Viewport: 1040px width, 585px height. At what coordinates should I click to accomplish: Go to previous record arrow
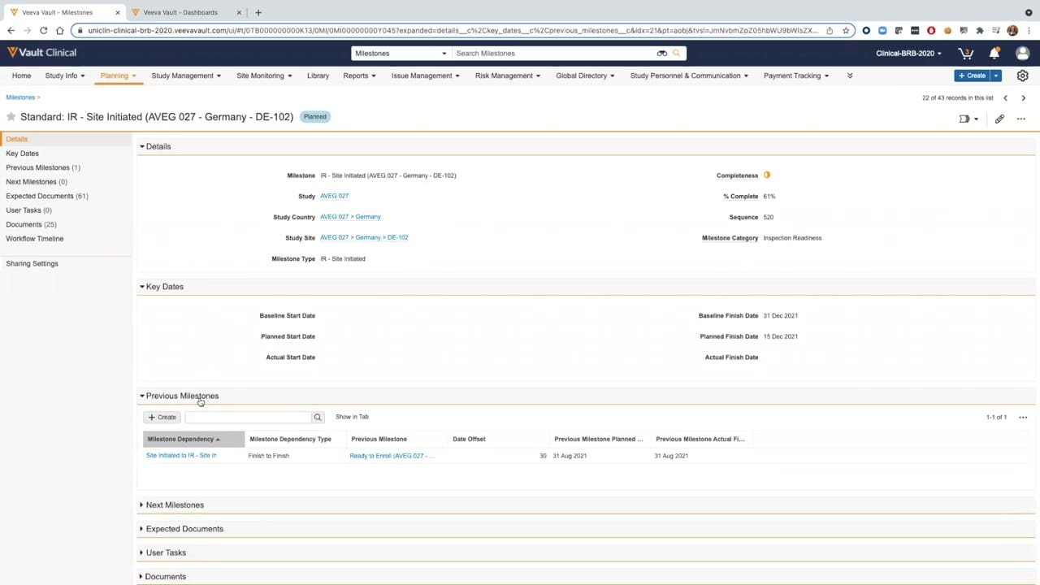pos(1005,97)
